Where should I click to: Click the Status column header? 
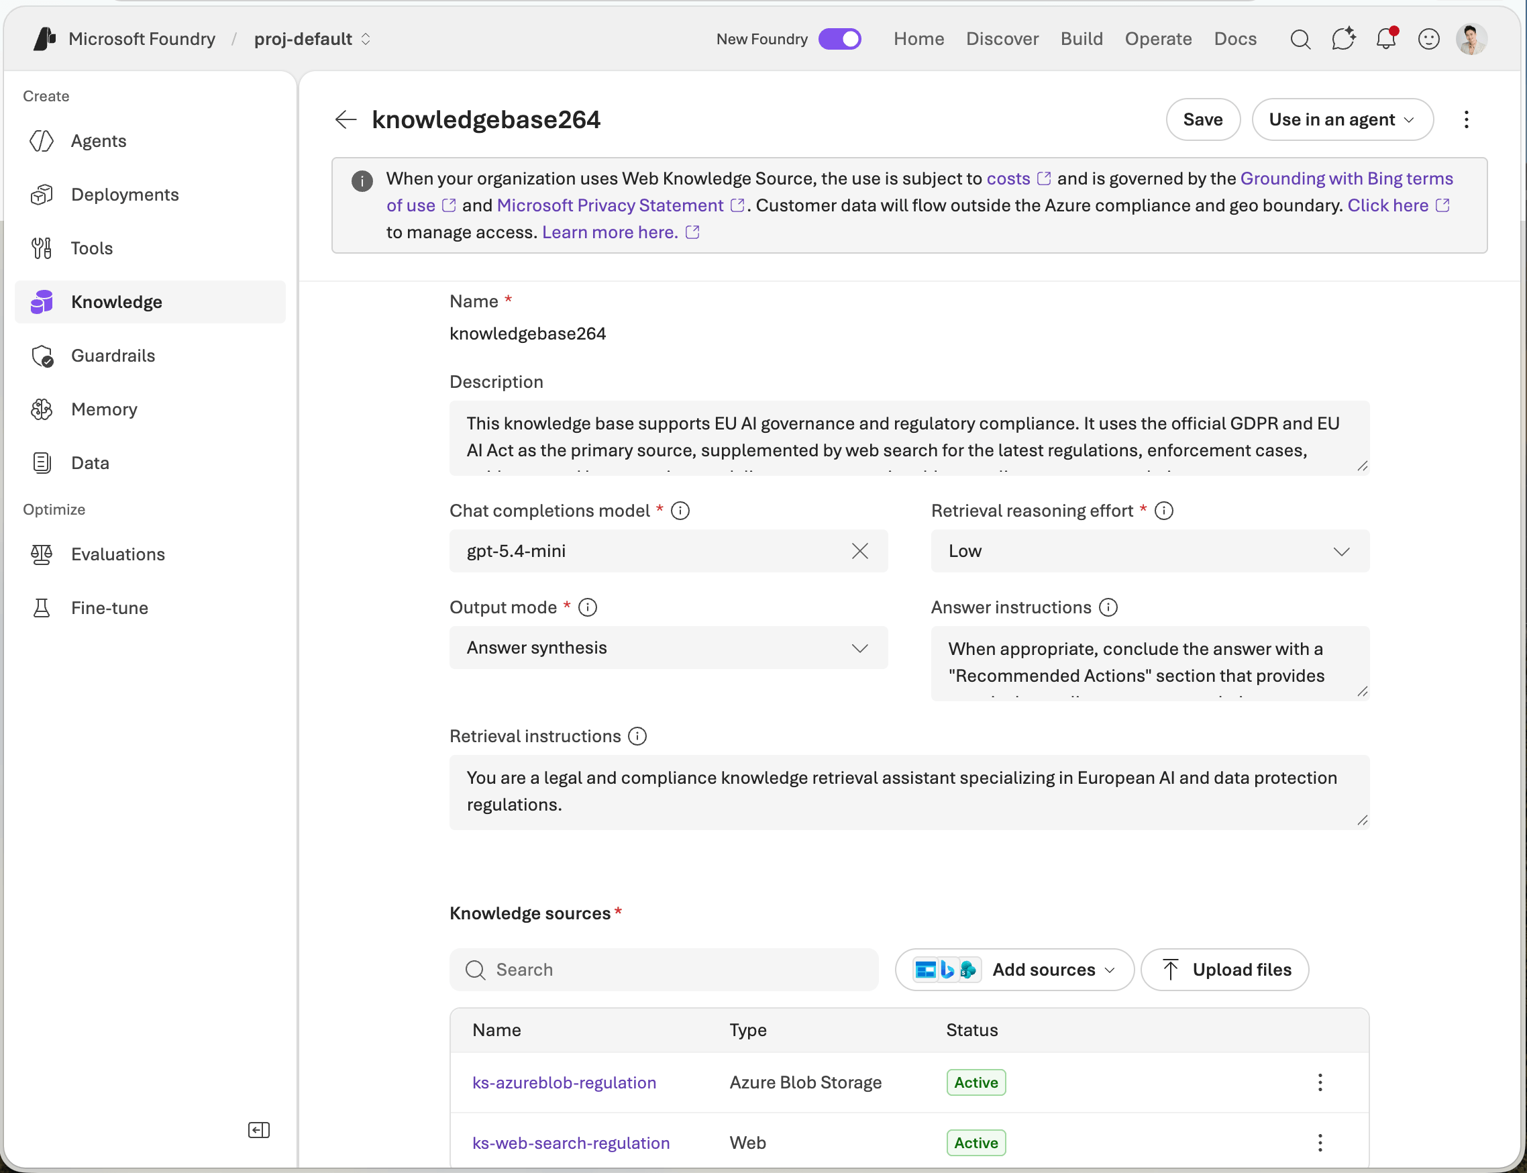(971, 1030)
